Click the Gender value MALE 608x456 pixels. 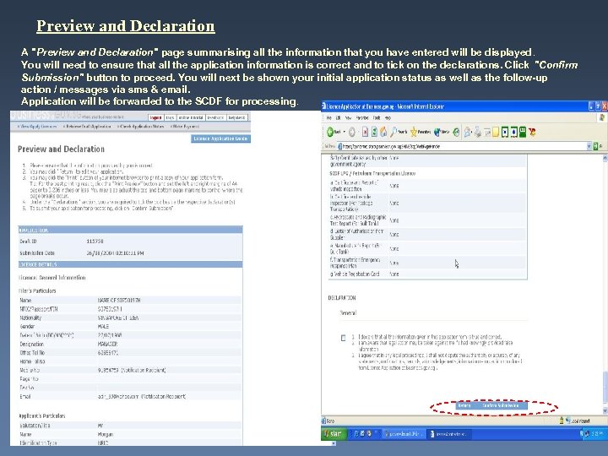tap(103, 327)
